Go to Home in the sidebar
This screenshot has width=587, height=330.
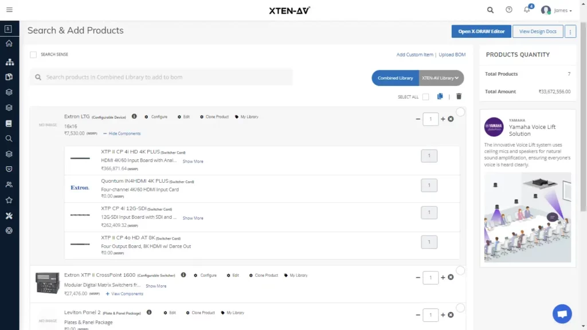pos(9,44)
